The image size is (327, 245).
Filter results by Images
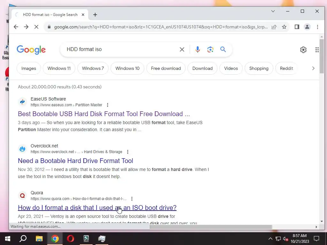28,68
